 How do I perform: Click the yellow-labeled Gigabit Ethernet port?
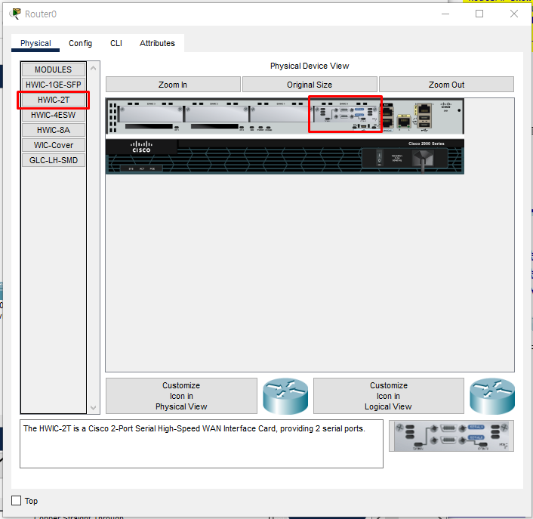[404, 122]
